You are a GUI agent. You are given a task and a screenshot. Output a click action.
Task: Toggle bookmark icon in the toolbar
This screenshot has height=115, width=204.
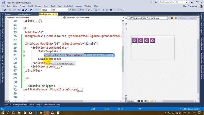111,10
